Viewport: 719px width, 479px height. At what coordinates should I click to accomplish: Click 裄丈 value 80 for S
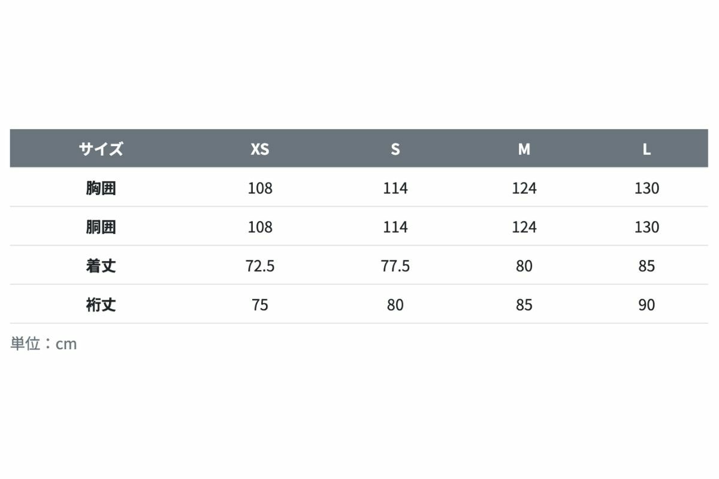(395, 305)
